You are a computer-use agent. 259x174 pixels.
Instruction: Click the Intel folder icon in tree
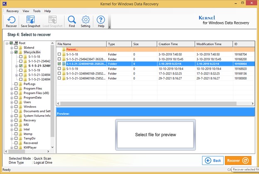coord(20,129)
